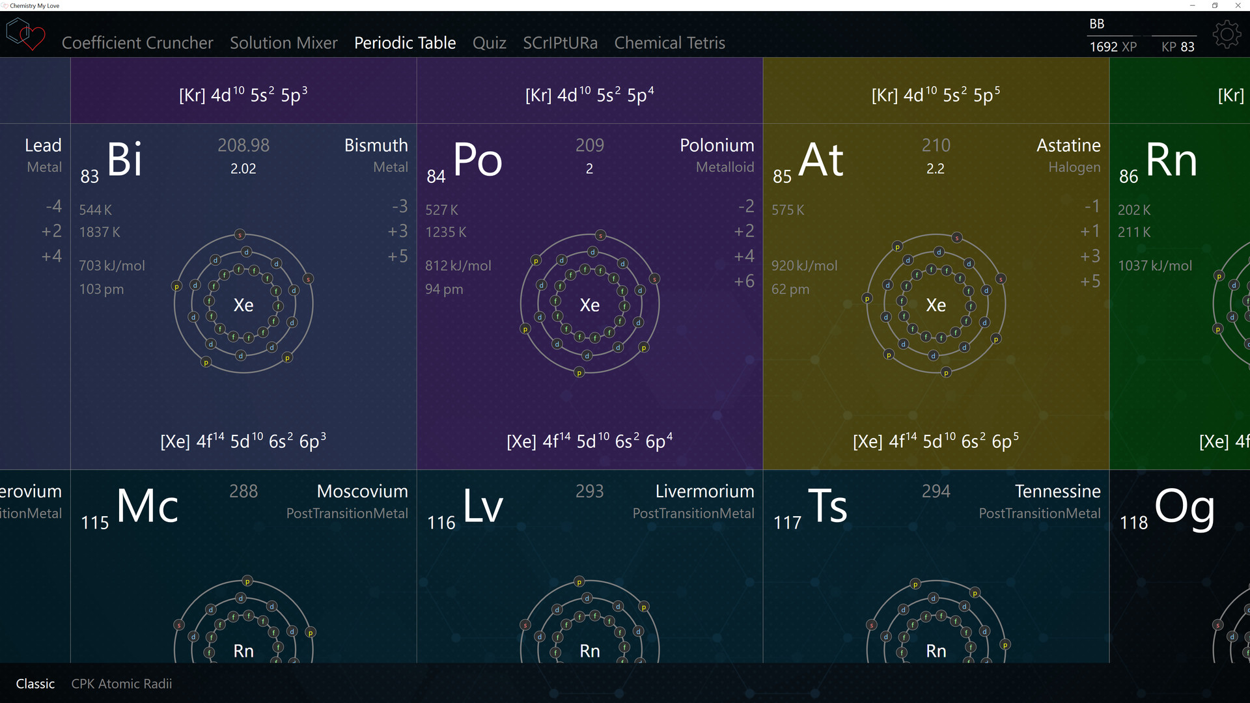Open the Quiz tab
This screenshot has height=703, width=1250.
[490, 43]
